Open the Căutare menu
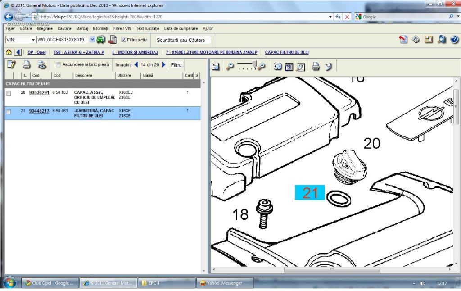 point(64,28)
